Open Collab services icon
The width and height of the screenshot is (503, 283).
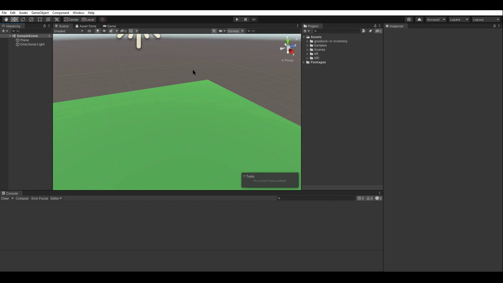coord(409,19)
